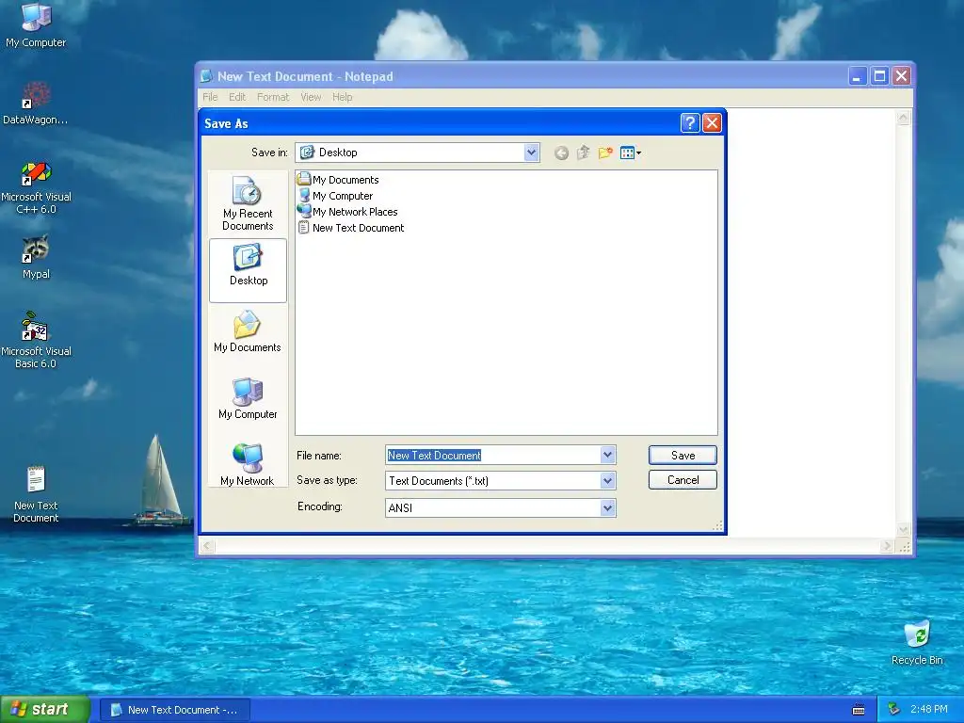Open My Recent Documents in places bar
Viewport: 964px width, 723px height.
(248, 204)
